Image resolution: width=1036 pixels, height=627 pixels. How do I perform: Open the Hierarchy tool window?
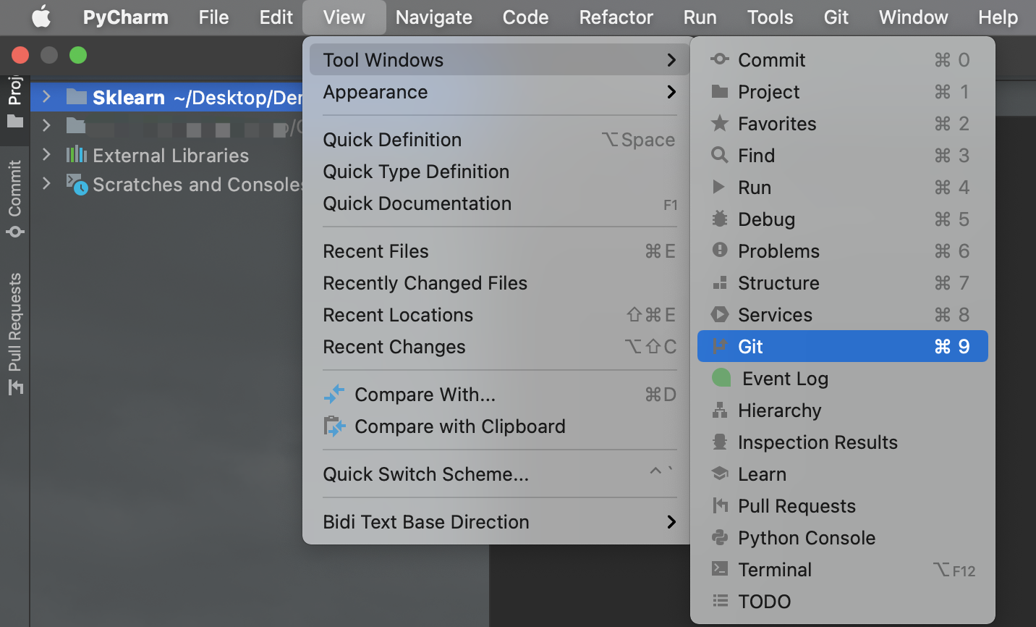[x=779, y=410]
